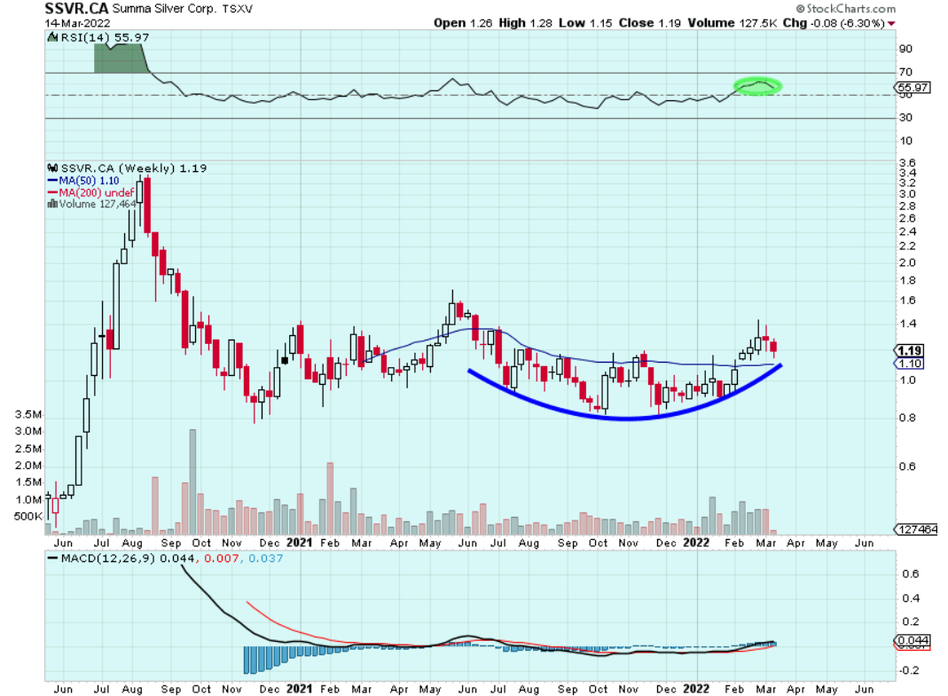The image size is (948, 696).
Task: Click the 2022 label under the MACD panel
Action: 696,689
